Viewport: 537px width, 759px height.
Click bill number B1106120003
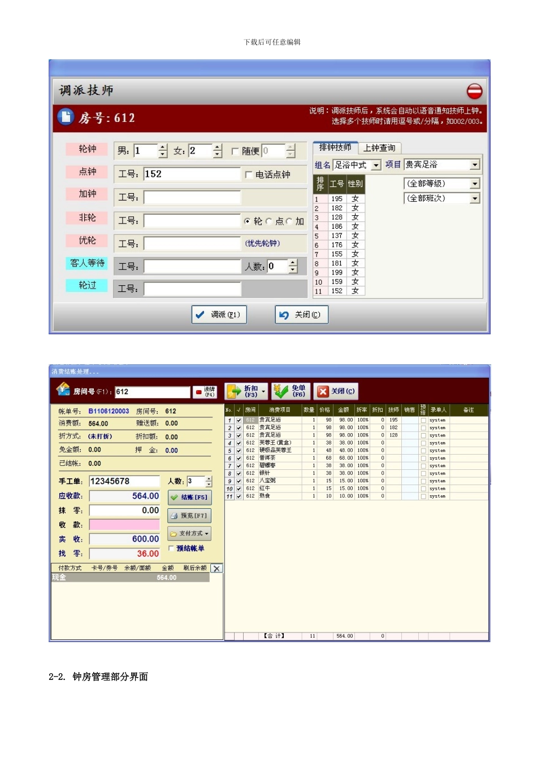click(x=109, y=411)
